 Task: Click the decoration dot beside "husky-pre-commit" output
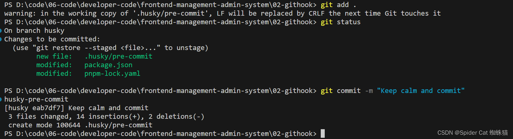pos(1,99)
